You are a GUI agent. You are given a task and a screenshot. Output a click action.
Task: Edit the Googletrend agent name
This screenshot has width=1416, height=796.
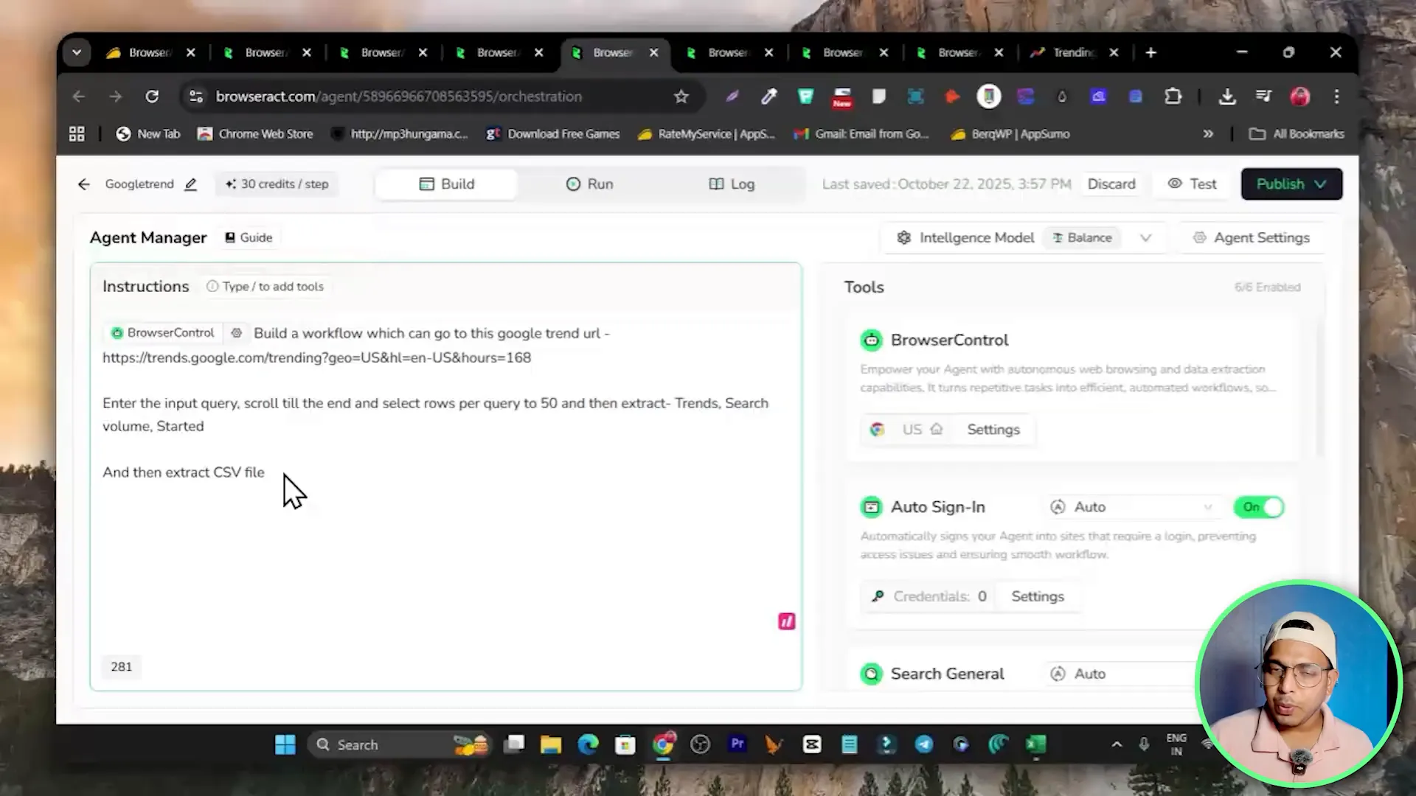click(190, 184)
